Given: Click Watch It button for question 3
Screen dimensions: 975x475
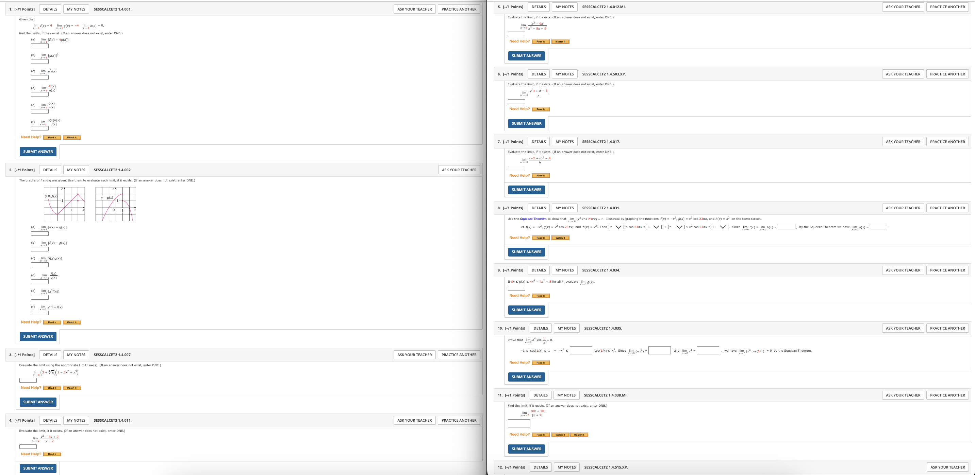Looking at the screenshot, I should click(x=71, y=388).
